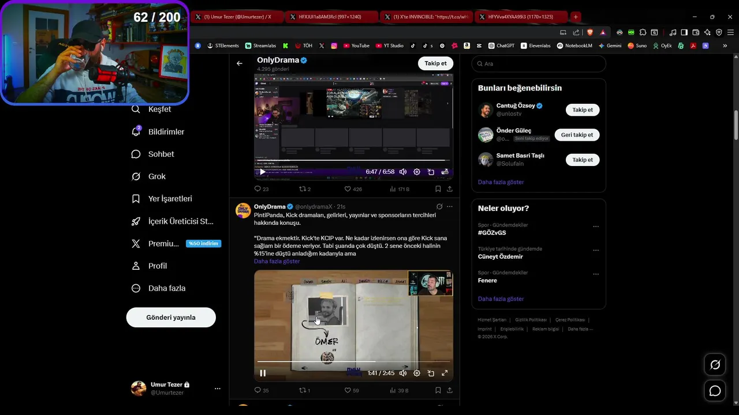Open Brave Shields icon in address bar

click(590, 32)
